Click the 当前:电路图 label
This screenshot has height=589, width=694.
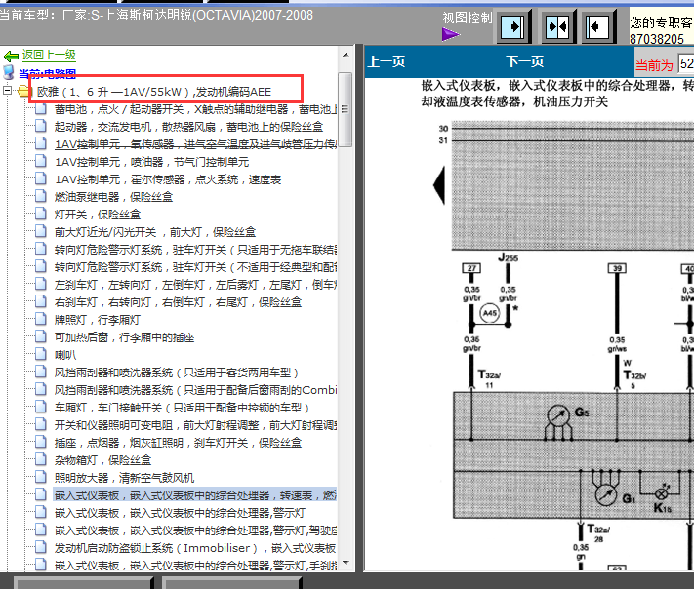[x=48, y=73]
